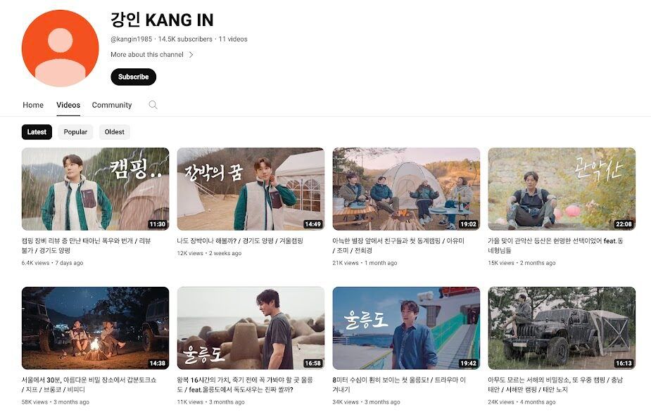Open the 14:38 night campfire thumbnail
Viewport: 651px width, 419px height.
(x=96, y=328)
